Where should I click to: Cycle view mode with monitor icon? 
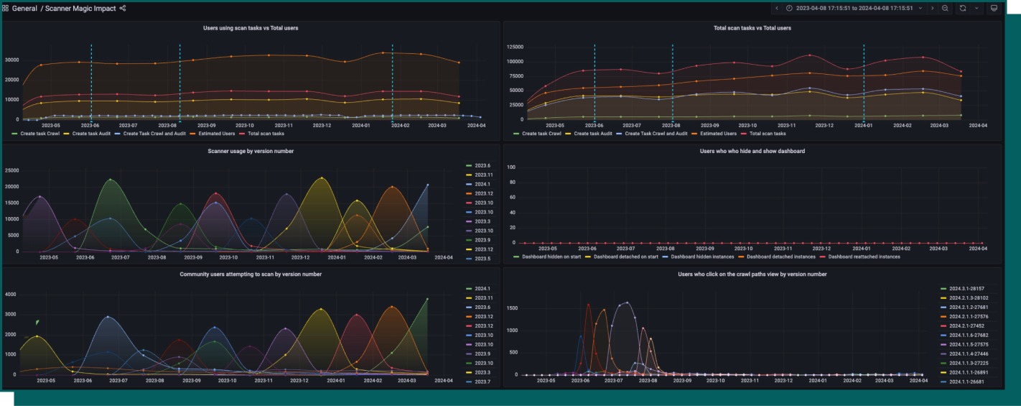(x=994, y=8)
